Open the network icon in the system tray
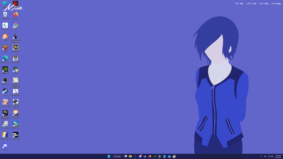283x159 pixels. [269, 156]
